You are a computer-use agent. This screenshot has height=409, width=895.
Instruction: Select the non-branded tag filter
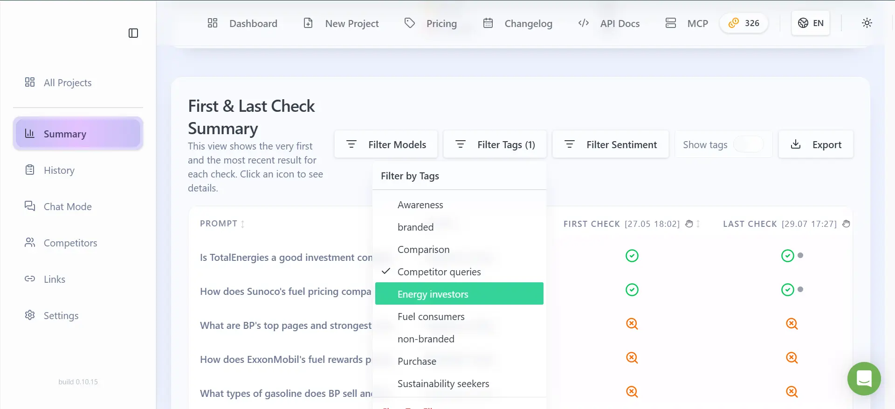tap(459, 339)
